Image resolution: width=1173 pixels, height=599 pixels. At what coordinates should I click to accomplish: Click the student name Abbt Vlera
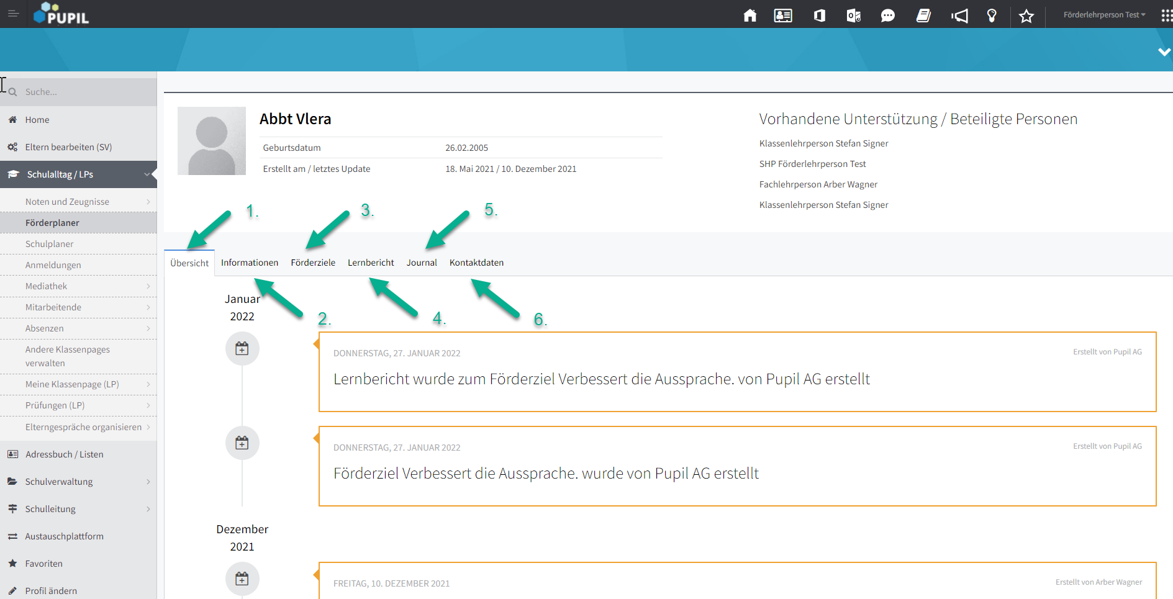[x=295, y=119]
